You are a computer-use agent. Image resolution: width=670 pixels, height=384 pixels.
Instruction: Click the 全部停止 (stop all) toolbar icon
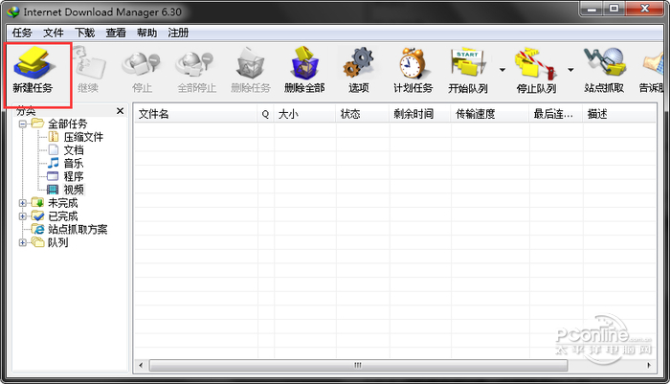pyautogui.click(x=195, y=64)
